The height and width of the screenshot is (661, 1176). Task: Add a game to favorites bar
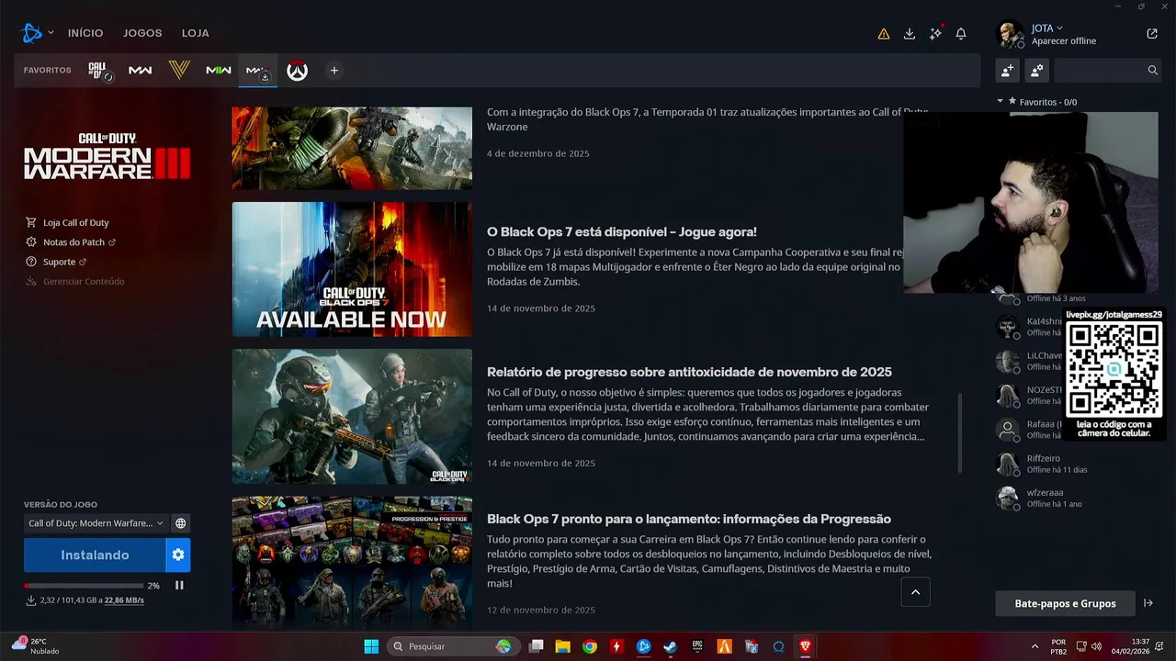[334, 71]
